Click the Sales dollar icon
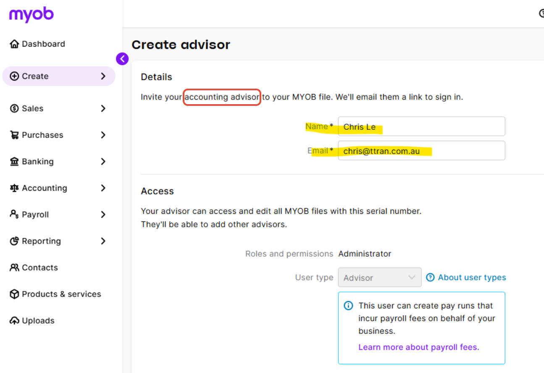 [15, 108]
